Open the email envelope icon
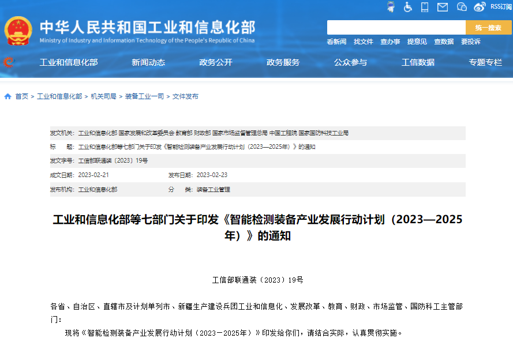The image size is (513, 338). point(442,6)
